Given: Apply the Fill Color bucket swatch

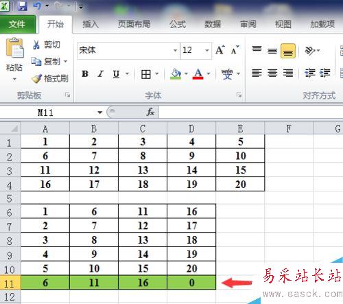Looking at the screenshot, I should (176, 74).
